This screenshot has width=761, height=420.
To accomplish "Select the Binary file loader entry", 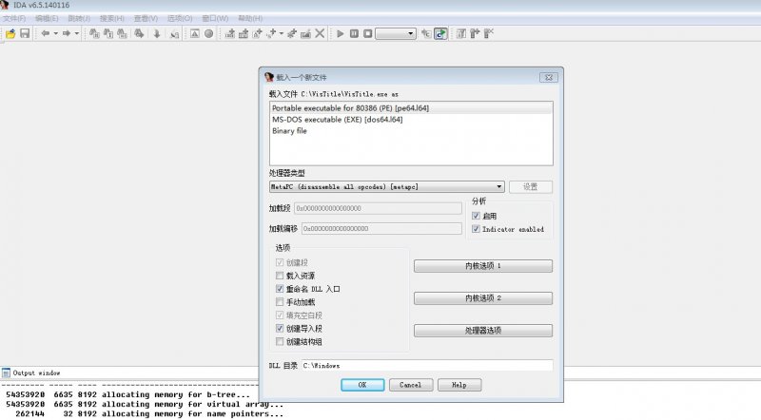I will point(411,131).
